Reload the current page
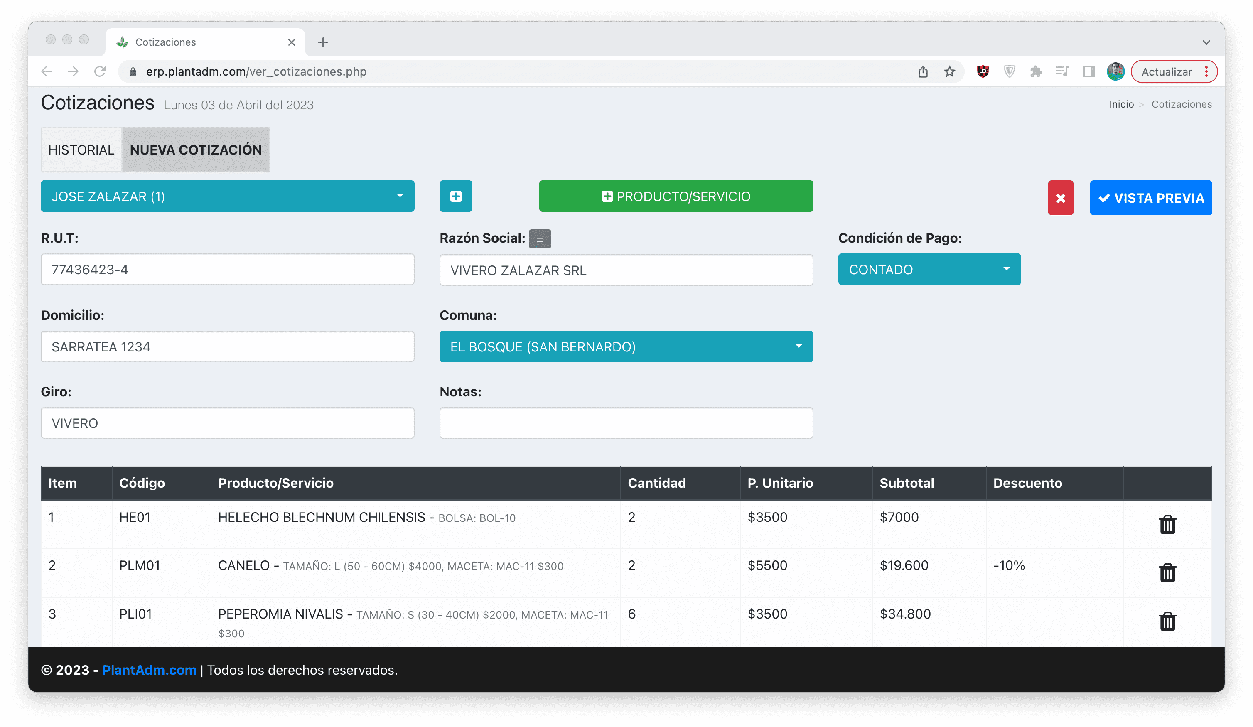Screen dimensions: 1253x727 [x=100, y=71]
